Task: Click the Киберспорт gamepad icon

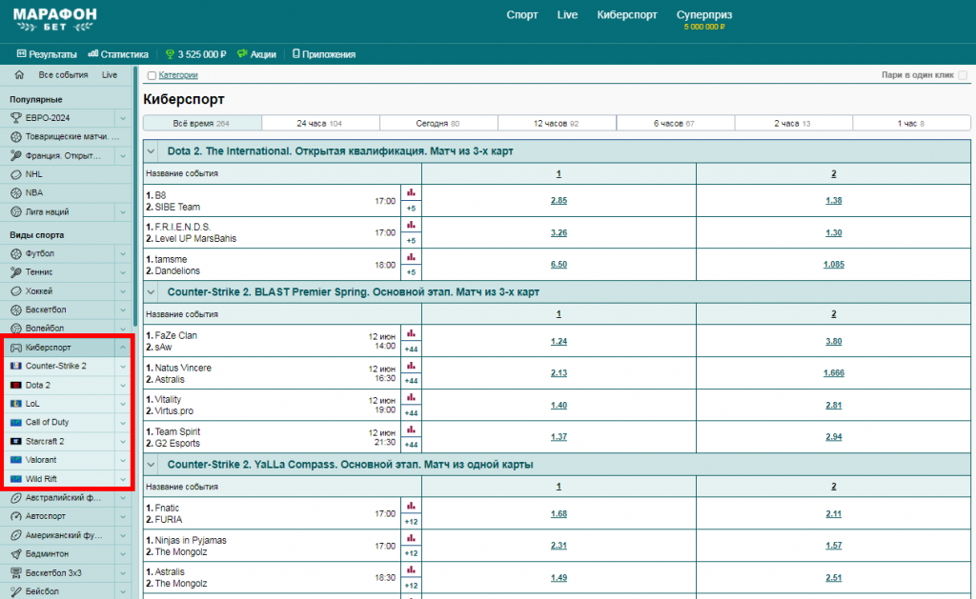Action: pos(16,348)
